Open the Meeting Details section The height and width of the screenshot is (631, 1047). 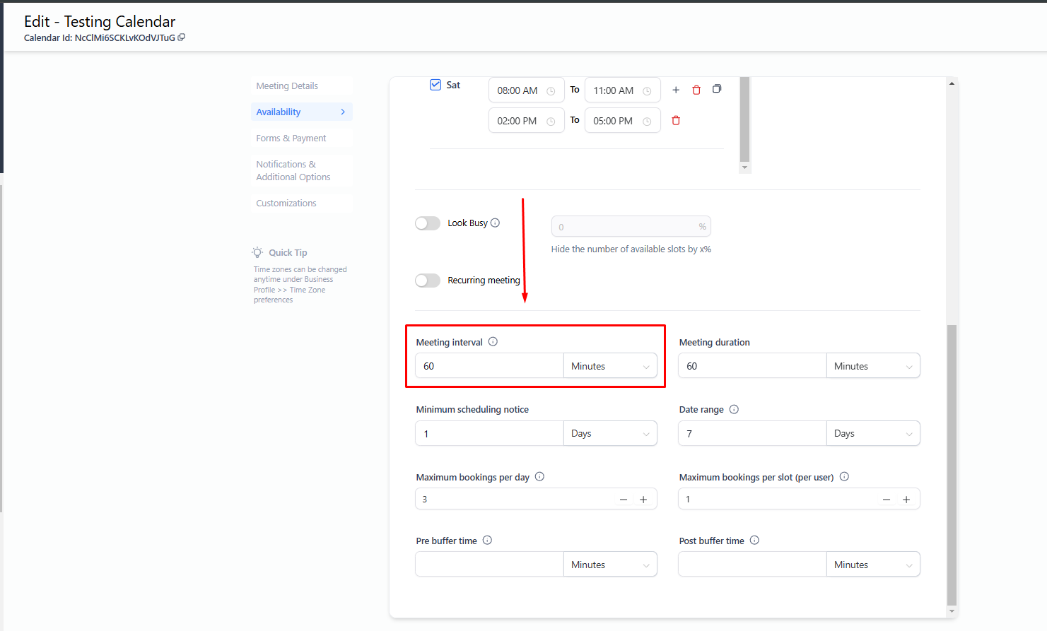tap(287, 86)
